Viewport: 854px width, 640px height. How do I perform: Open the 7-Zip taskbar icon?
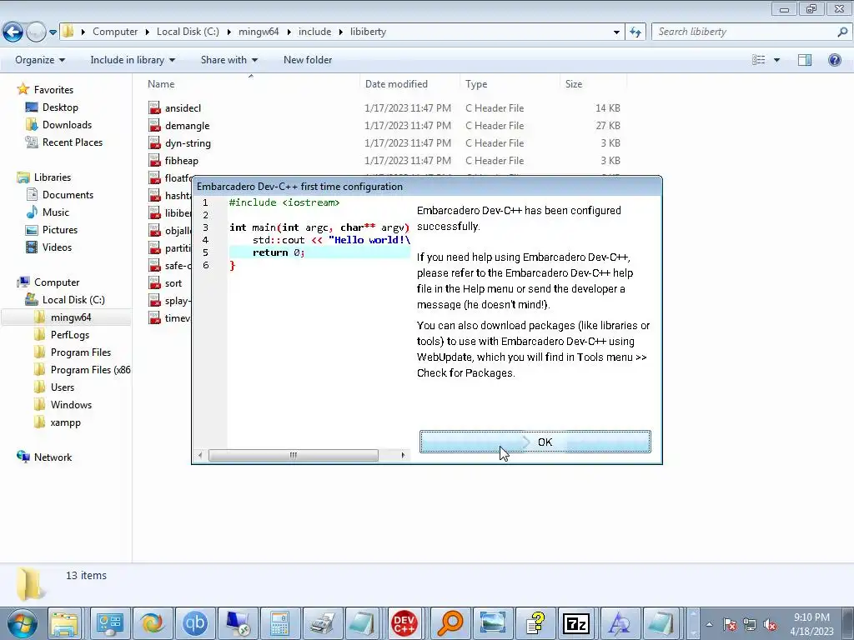coord(577,623)
